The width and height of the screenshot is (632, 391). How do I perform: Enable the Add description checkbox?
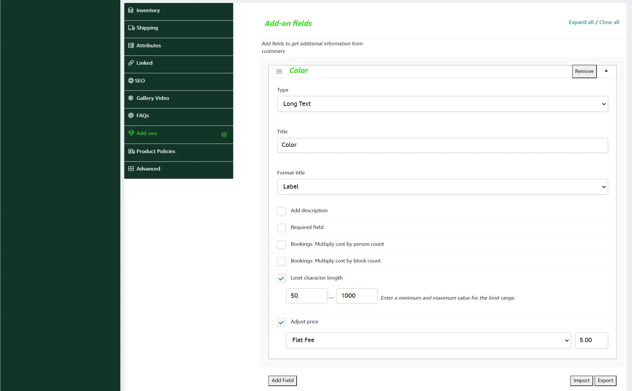click(x=281, y=211)
